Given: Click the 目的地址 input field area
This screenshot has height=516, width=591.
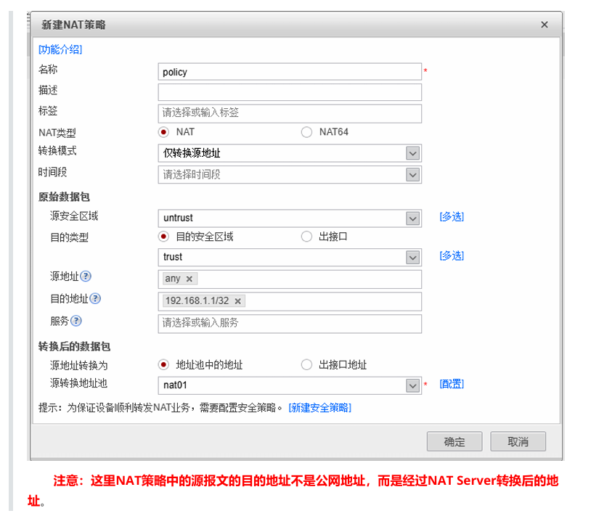Looking at the screenshot, I should pyautogui.click(x=290, y=302).
